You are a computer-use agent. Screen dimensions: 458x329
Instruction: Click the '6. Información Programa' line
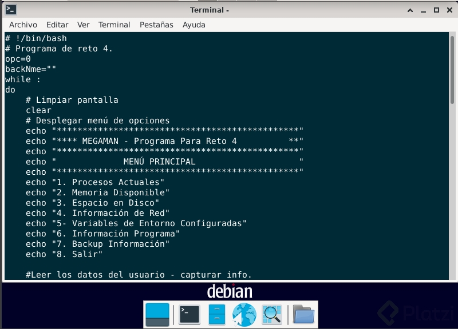tap(103, 234)
